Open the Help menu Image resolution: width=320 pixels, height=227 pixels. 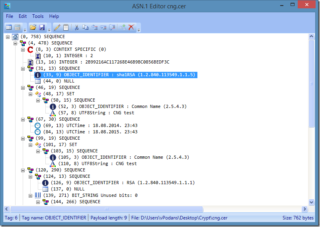click(x=54, y=16)
